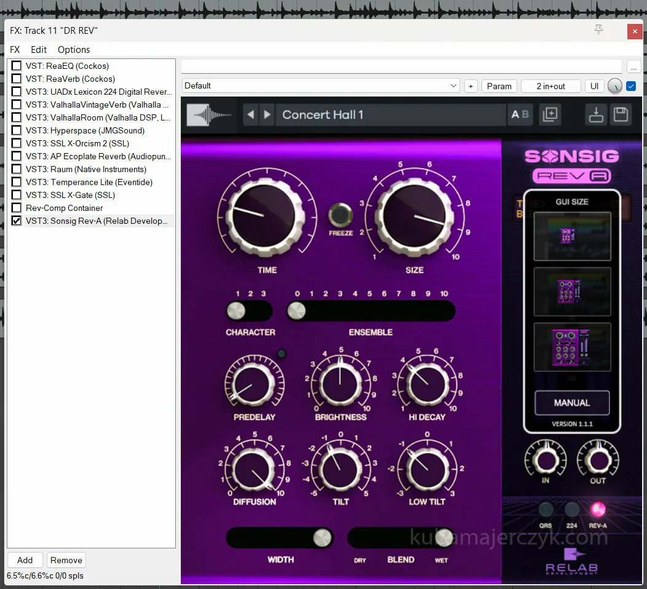Go to next preset with right arrow
647x589 pixels.
tap(266, 115)
